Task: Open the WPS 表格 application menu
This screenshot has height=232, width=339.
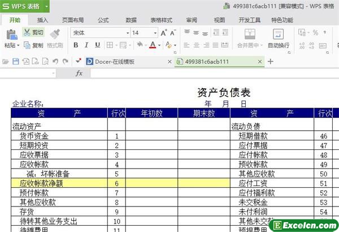Action: (x=25, y=6)
